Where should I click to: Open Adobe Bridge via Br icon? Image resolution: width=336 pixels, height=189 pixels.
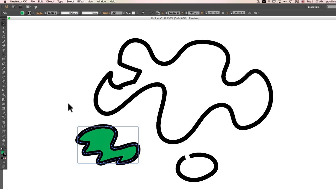tap(14, 7)
